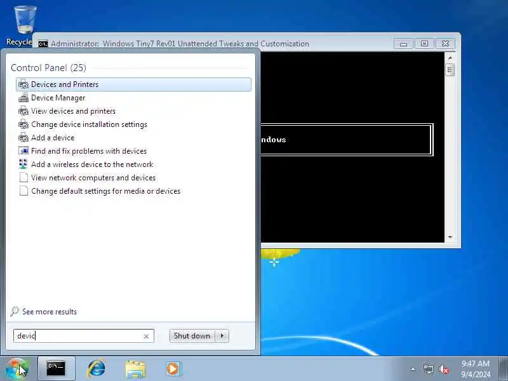Open Device Manager from search results

point(133,98)
